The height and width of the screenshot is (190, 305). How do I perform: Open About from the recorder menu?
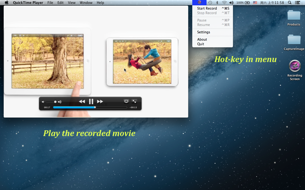click(x=213, y=39)
